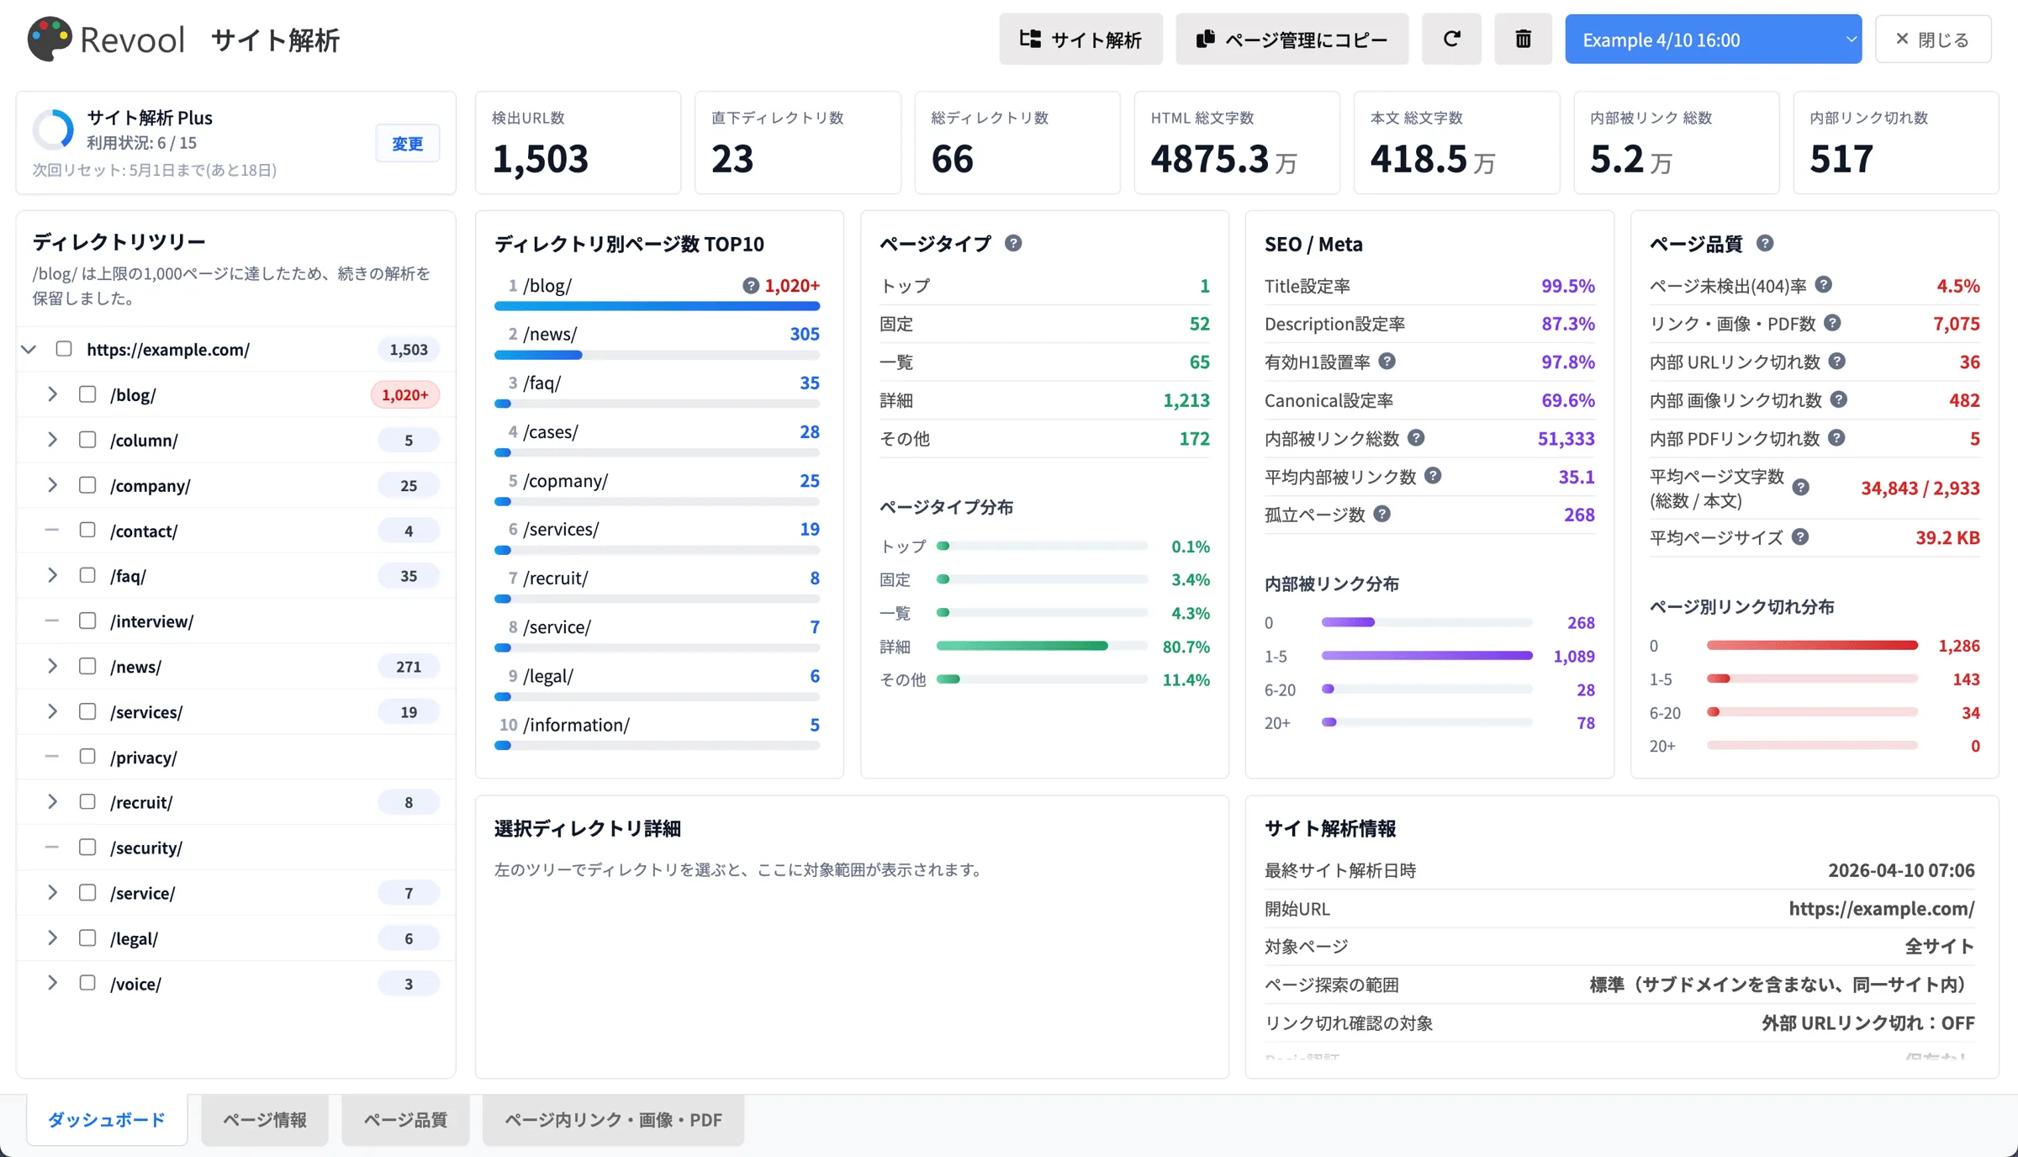
Task: Expand the /services/ tree node
Action: (52, 711)
